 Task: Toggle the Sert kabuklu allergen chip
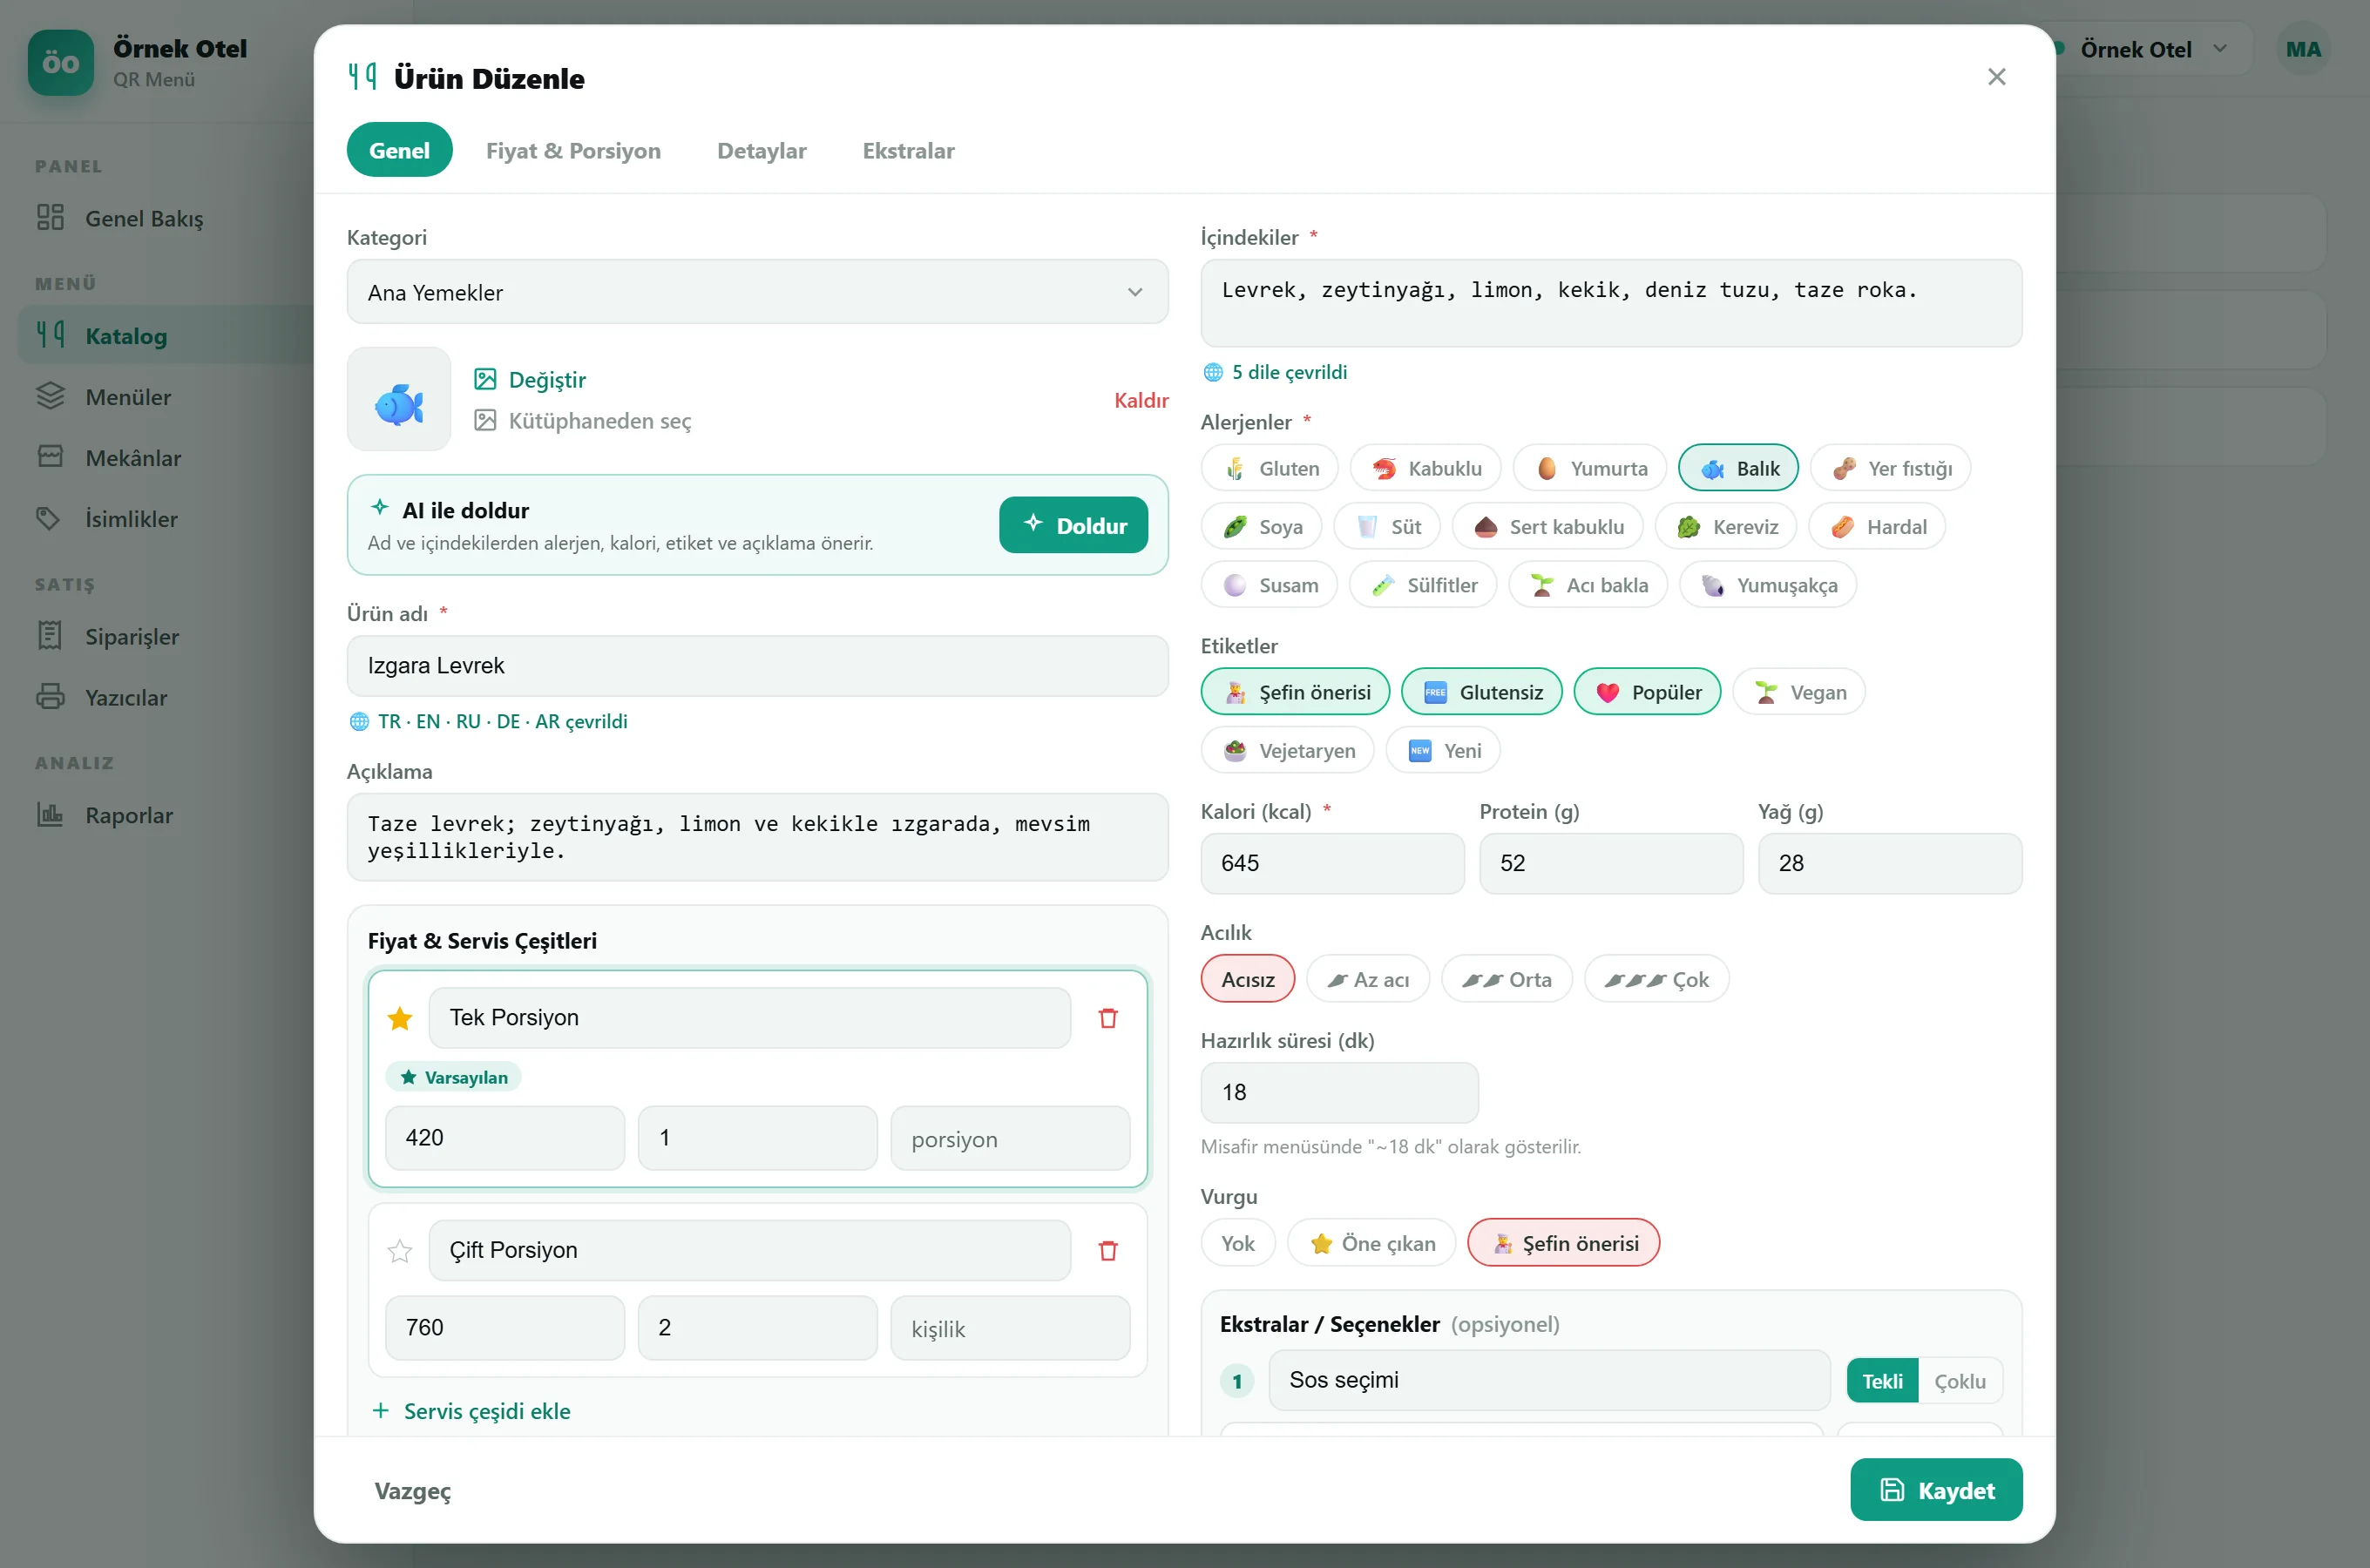click(1547, 527)
